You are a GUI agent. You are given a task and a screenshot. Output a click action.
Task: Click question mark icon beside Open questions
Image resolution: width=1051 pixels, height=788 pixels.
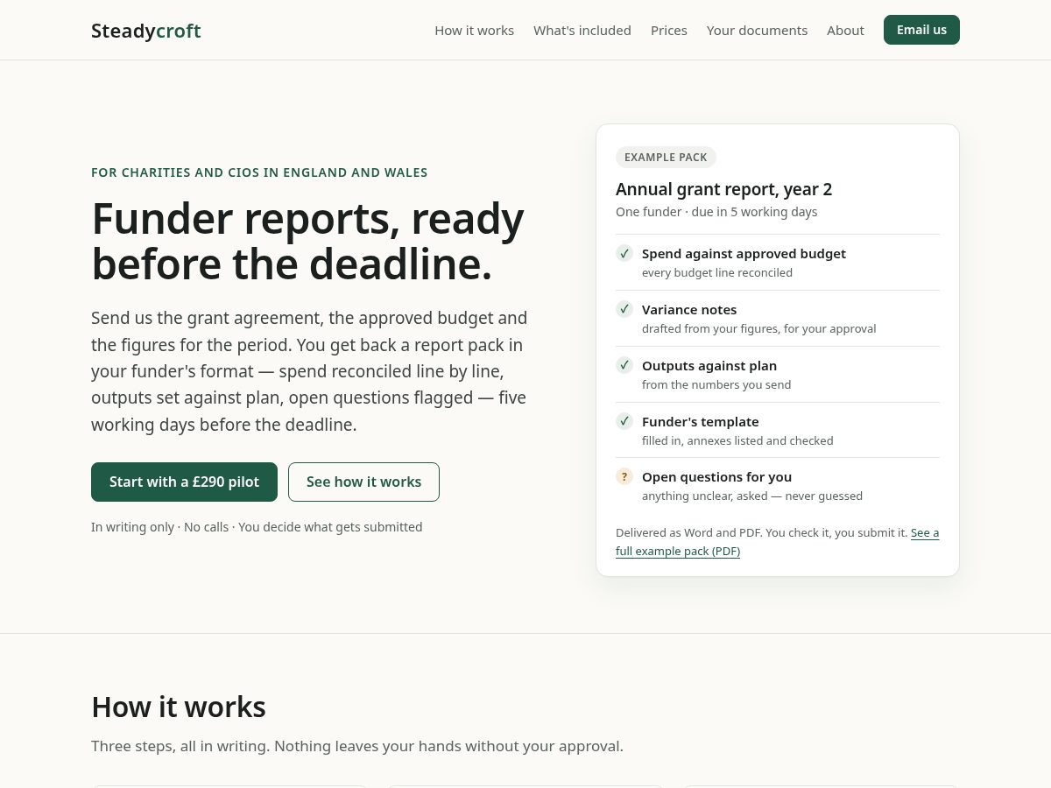624,476
